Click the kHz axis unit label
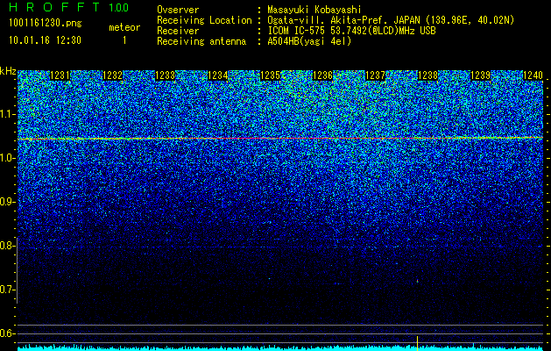The width and height of the screenshot is (551, 351). coord(8,71)
